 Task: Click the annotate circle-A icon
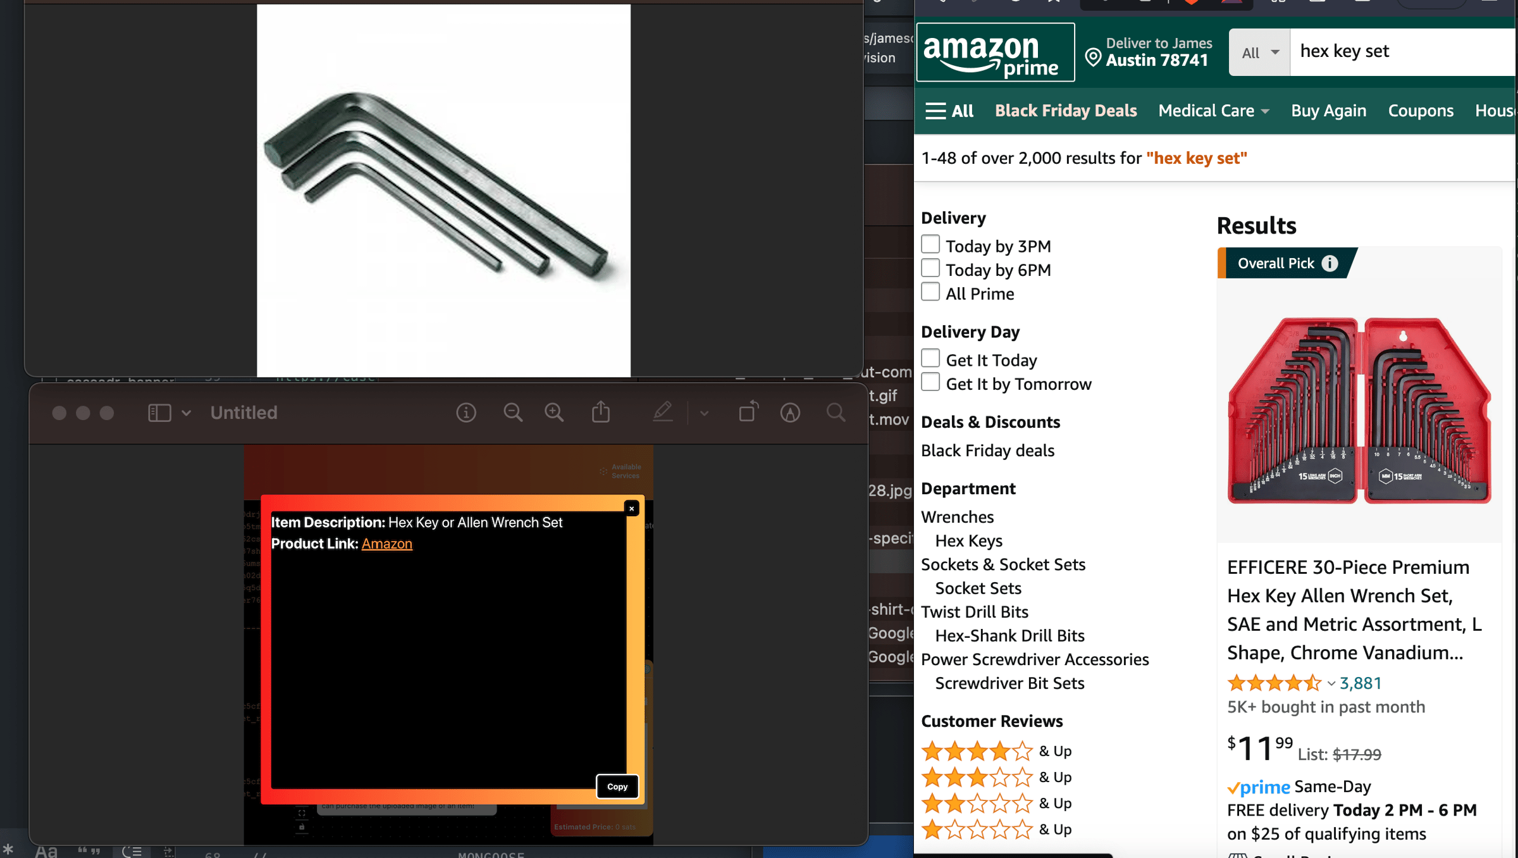coord(790,413)
